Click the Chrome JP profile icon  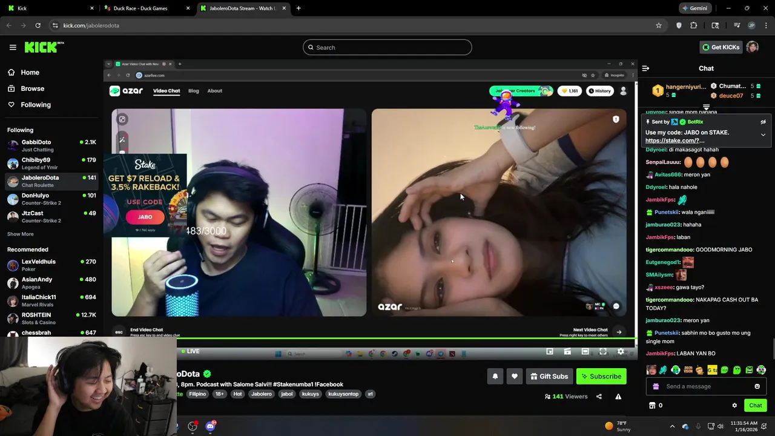(x=751, y=25)
